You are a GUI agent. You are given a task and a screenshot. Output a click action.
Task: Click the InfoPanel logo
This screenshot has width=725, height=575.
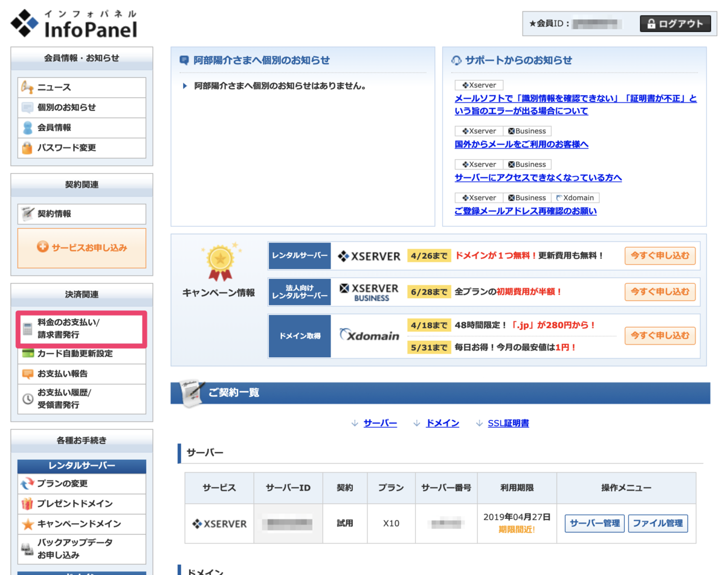click(x=74, y=24)
